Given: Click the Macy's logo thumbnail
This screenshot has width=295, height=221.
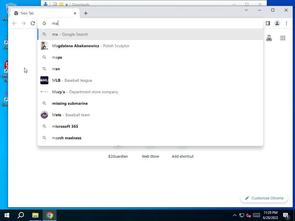Looking at the screenshot, I should click(44, 92).
